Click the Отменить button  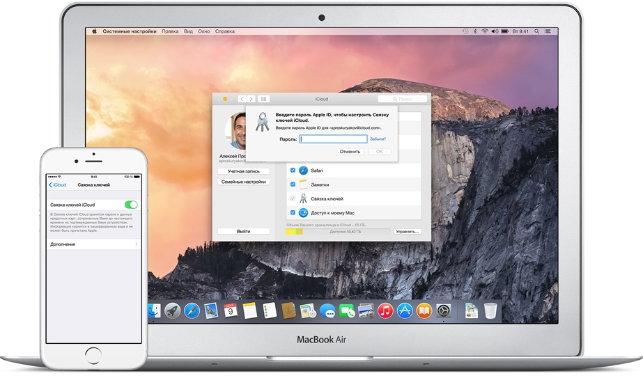pyautogui.click(x=350, y=151)
